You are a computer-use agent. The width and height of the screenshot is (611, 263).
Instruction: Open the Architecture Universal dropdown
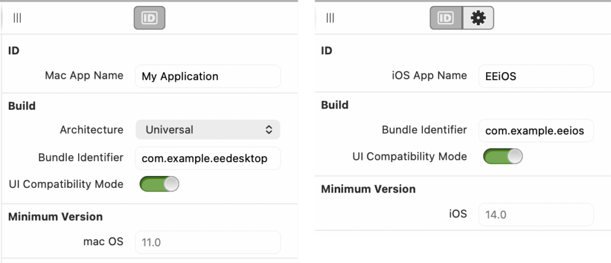208,129
